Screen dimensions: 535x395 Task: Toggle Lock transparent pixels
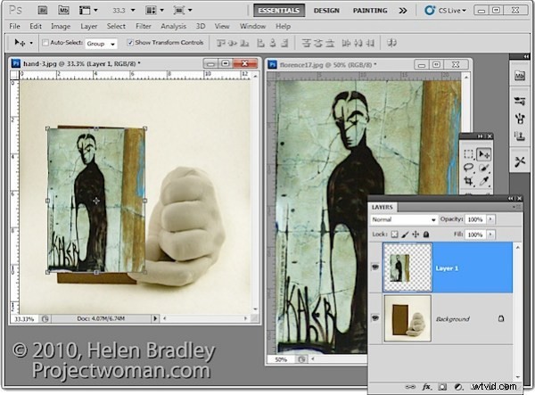(x=394, y=235)
